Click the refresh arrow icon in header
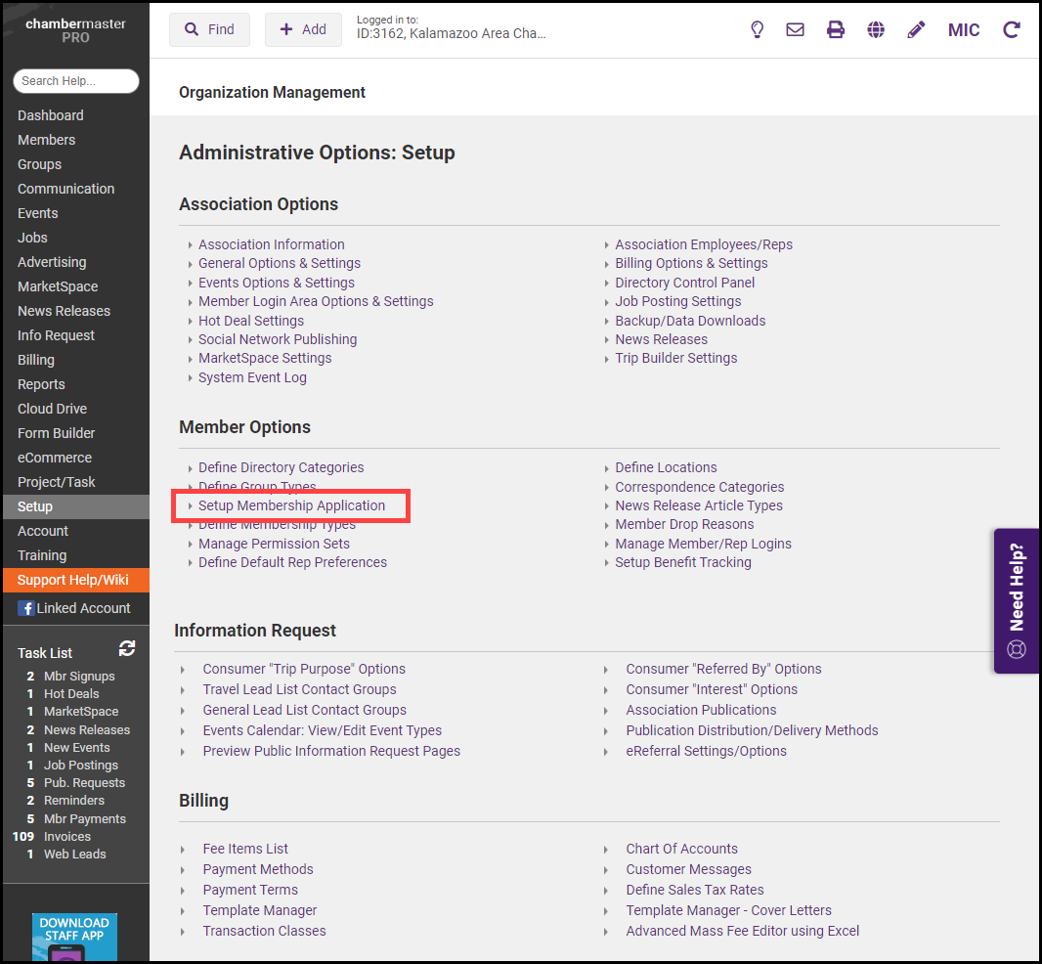 pos(1012,30)
